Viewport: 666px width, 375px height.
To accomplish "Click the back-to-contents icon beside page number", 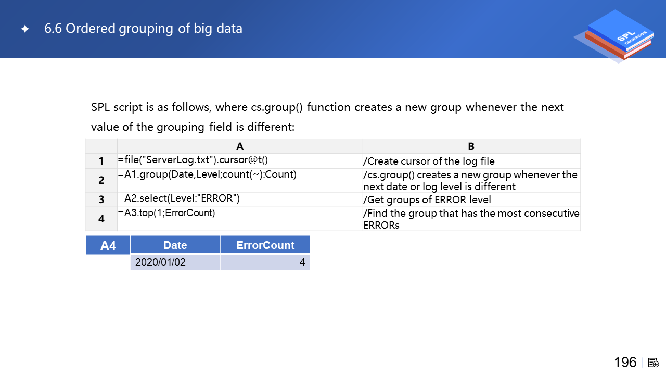I will point(654,362).
